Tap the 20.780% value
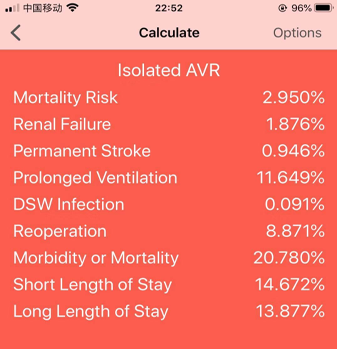The height and width of the screenshot is (349, 337). [x=289, y=258]
